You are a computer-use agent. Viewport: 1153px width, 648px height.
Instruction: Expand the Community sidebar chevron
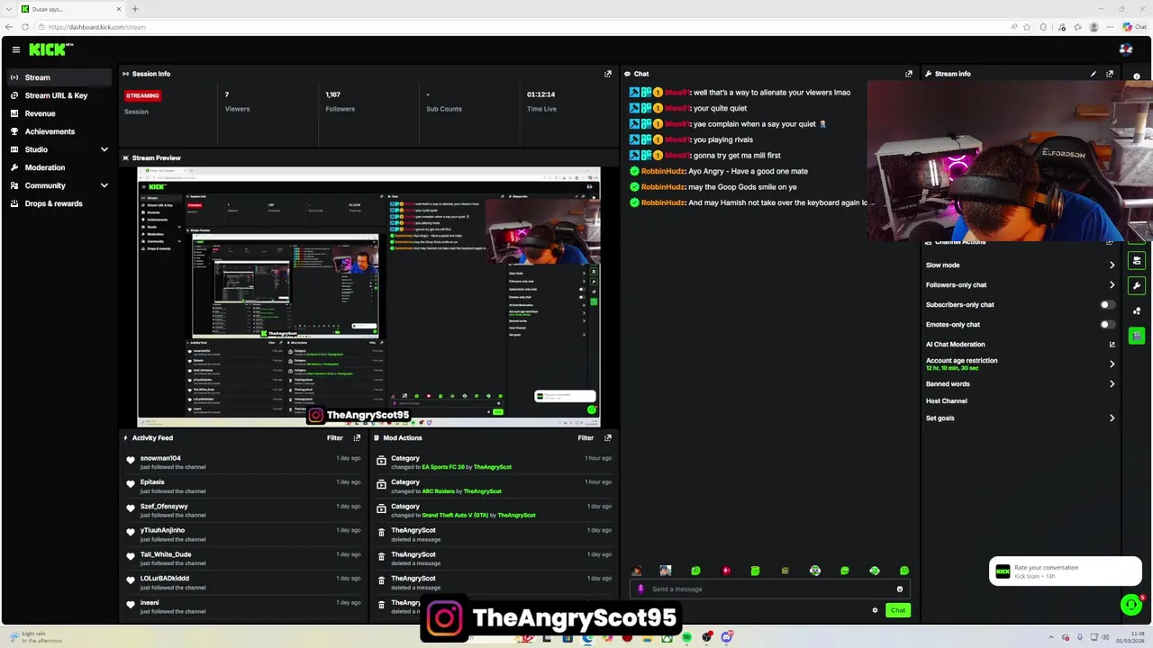click(104, 185)
